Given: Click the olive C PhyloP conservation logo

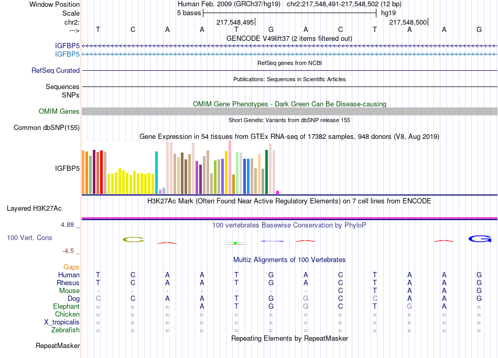Looking at the screenshot, I should (133, 240).
